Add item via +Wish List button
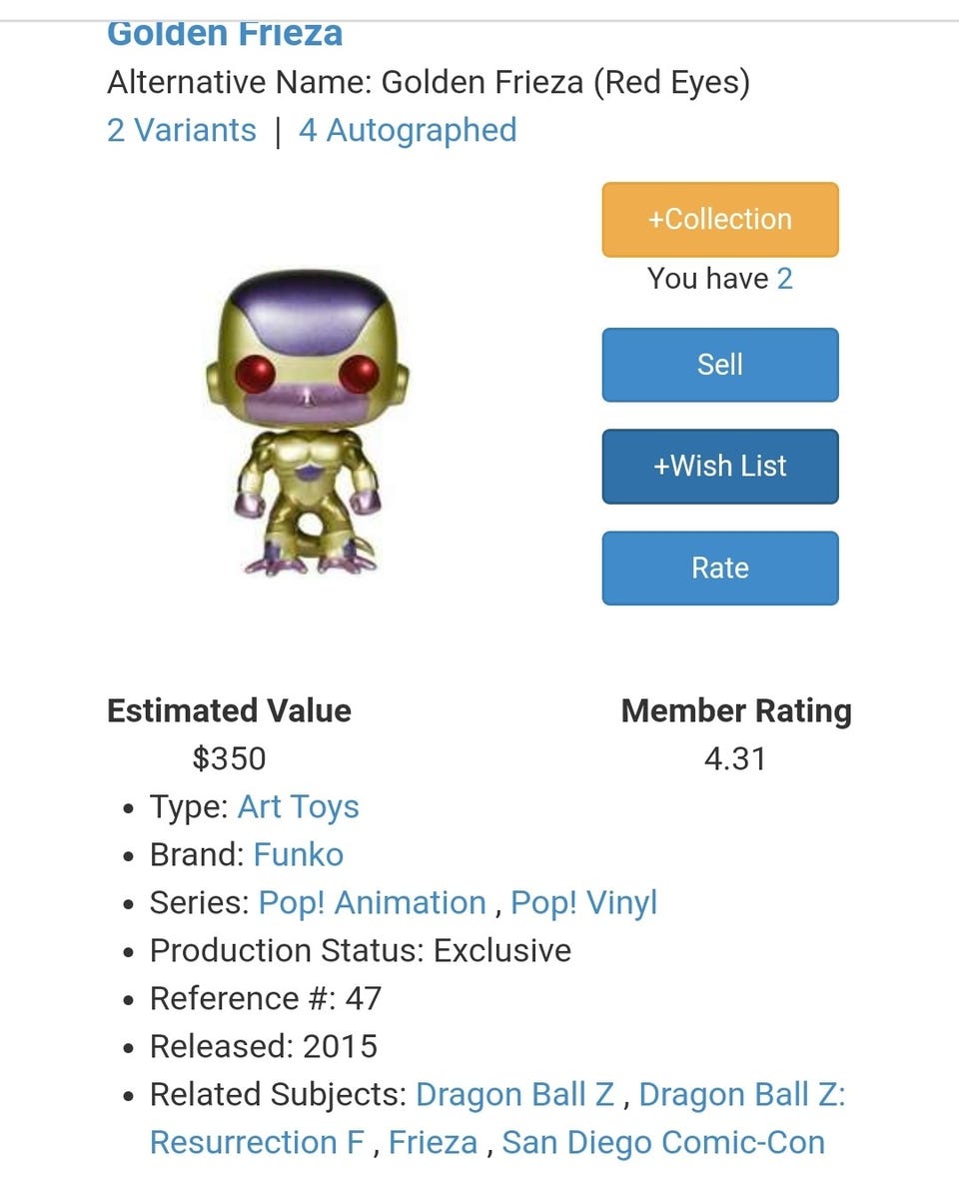959x1189 pixels. [719, 467]
